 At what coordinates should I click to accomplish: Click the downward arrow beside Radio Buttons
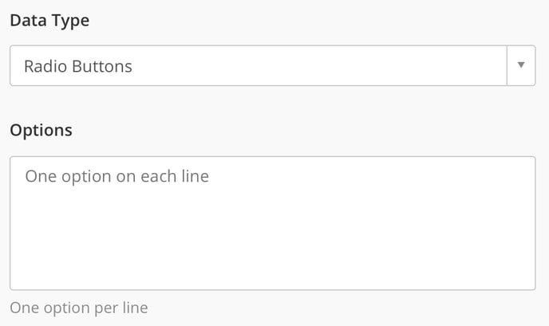point(521,65)
